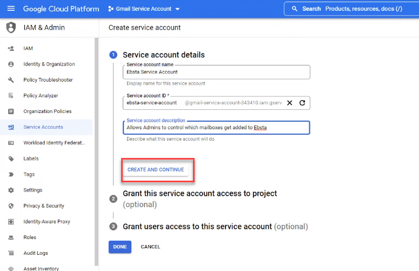Click the Policy Troubleshooter wrench icon

(11, 80)
